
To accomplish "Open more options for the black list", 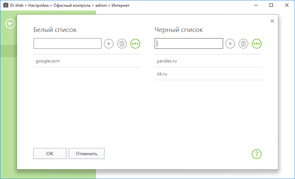I will pos(257,44).
